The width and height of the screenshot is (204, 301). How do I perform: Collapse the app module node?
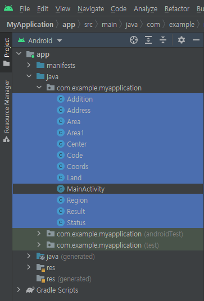click(19, 54)
